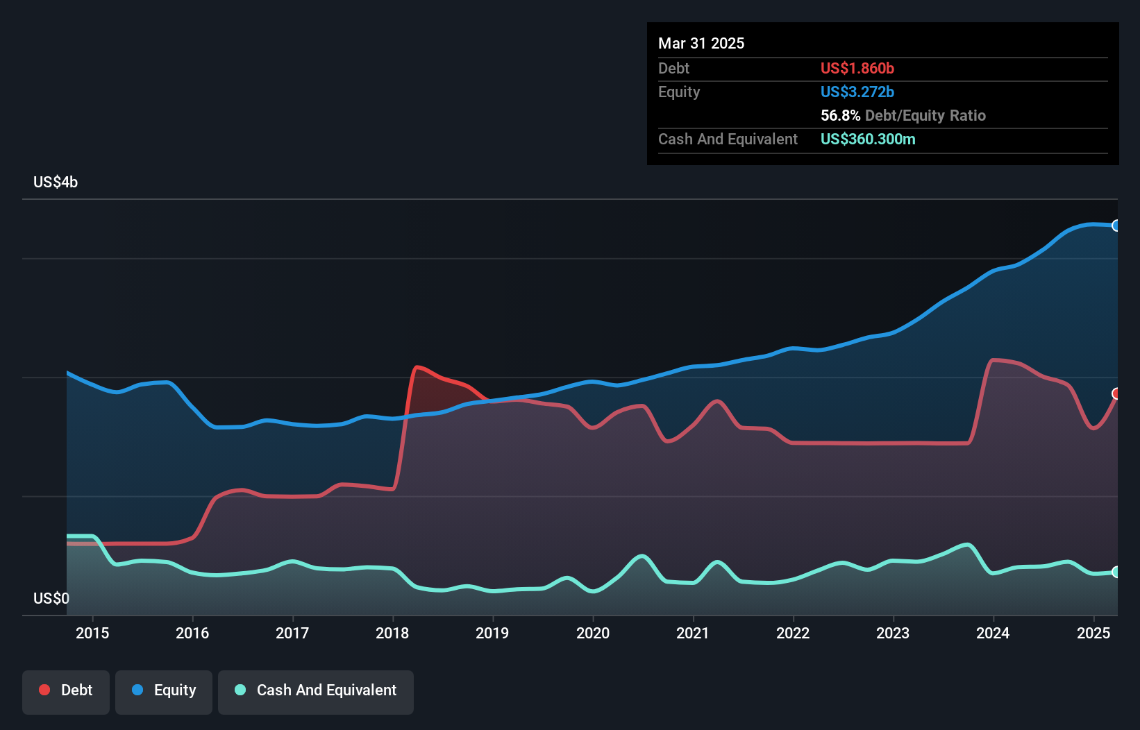
Task: Click the Cash And Equivalent tooltip label
Action: click(728, 139)
